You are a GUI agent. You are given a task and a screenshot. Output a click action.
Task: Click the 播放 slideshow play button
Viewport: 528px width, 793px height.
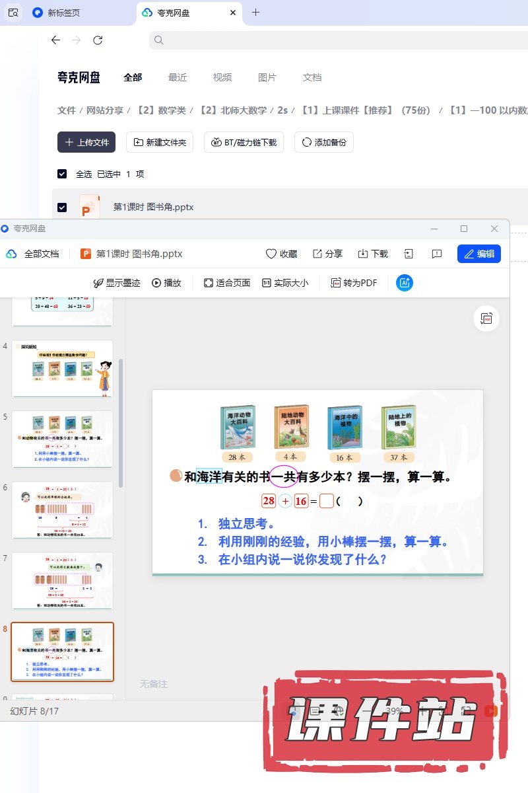pos(156,283)
